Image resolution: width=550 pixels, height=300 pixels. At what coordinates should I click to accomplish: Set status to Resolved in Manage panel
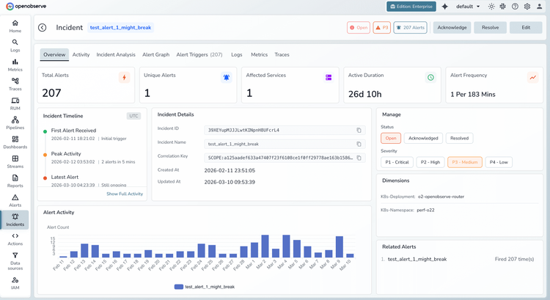click(x=459, y=138)
